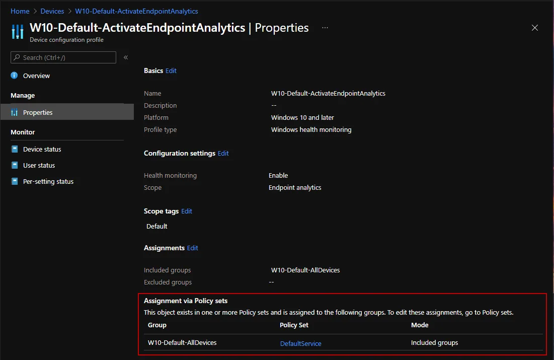Click 'Endpoint analytics' scope value
Screen dimensions: 554x360
295,187
